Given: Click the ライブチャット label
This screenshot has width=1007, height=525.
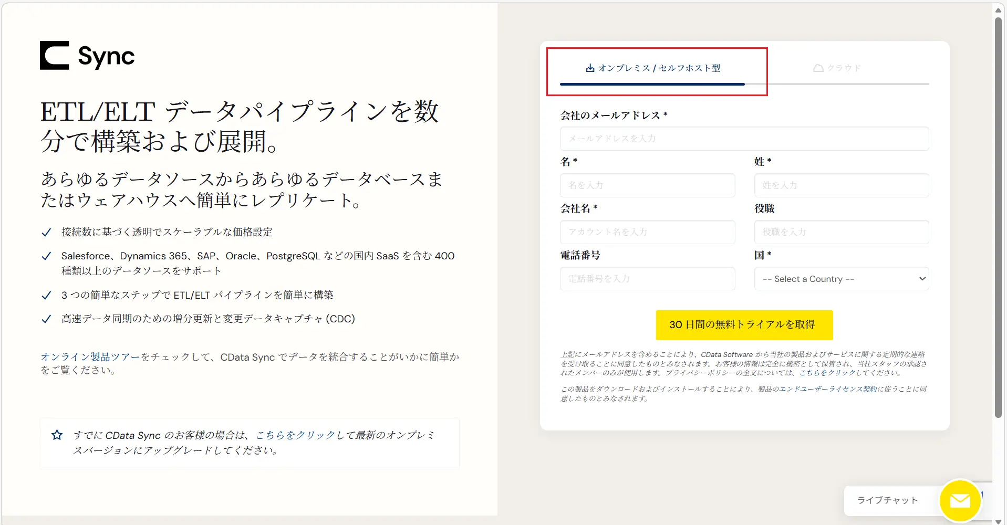Looking at the screenshot, I should (x=887, y=500).
